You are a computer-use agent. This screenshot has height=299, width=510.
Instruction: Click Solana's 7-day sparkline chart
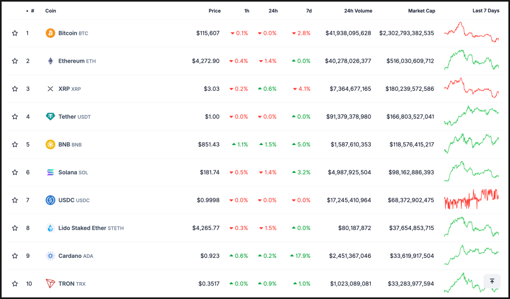click(471, 171)
